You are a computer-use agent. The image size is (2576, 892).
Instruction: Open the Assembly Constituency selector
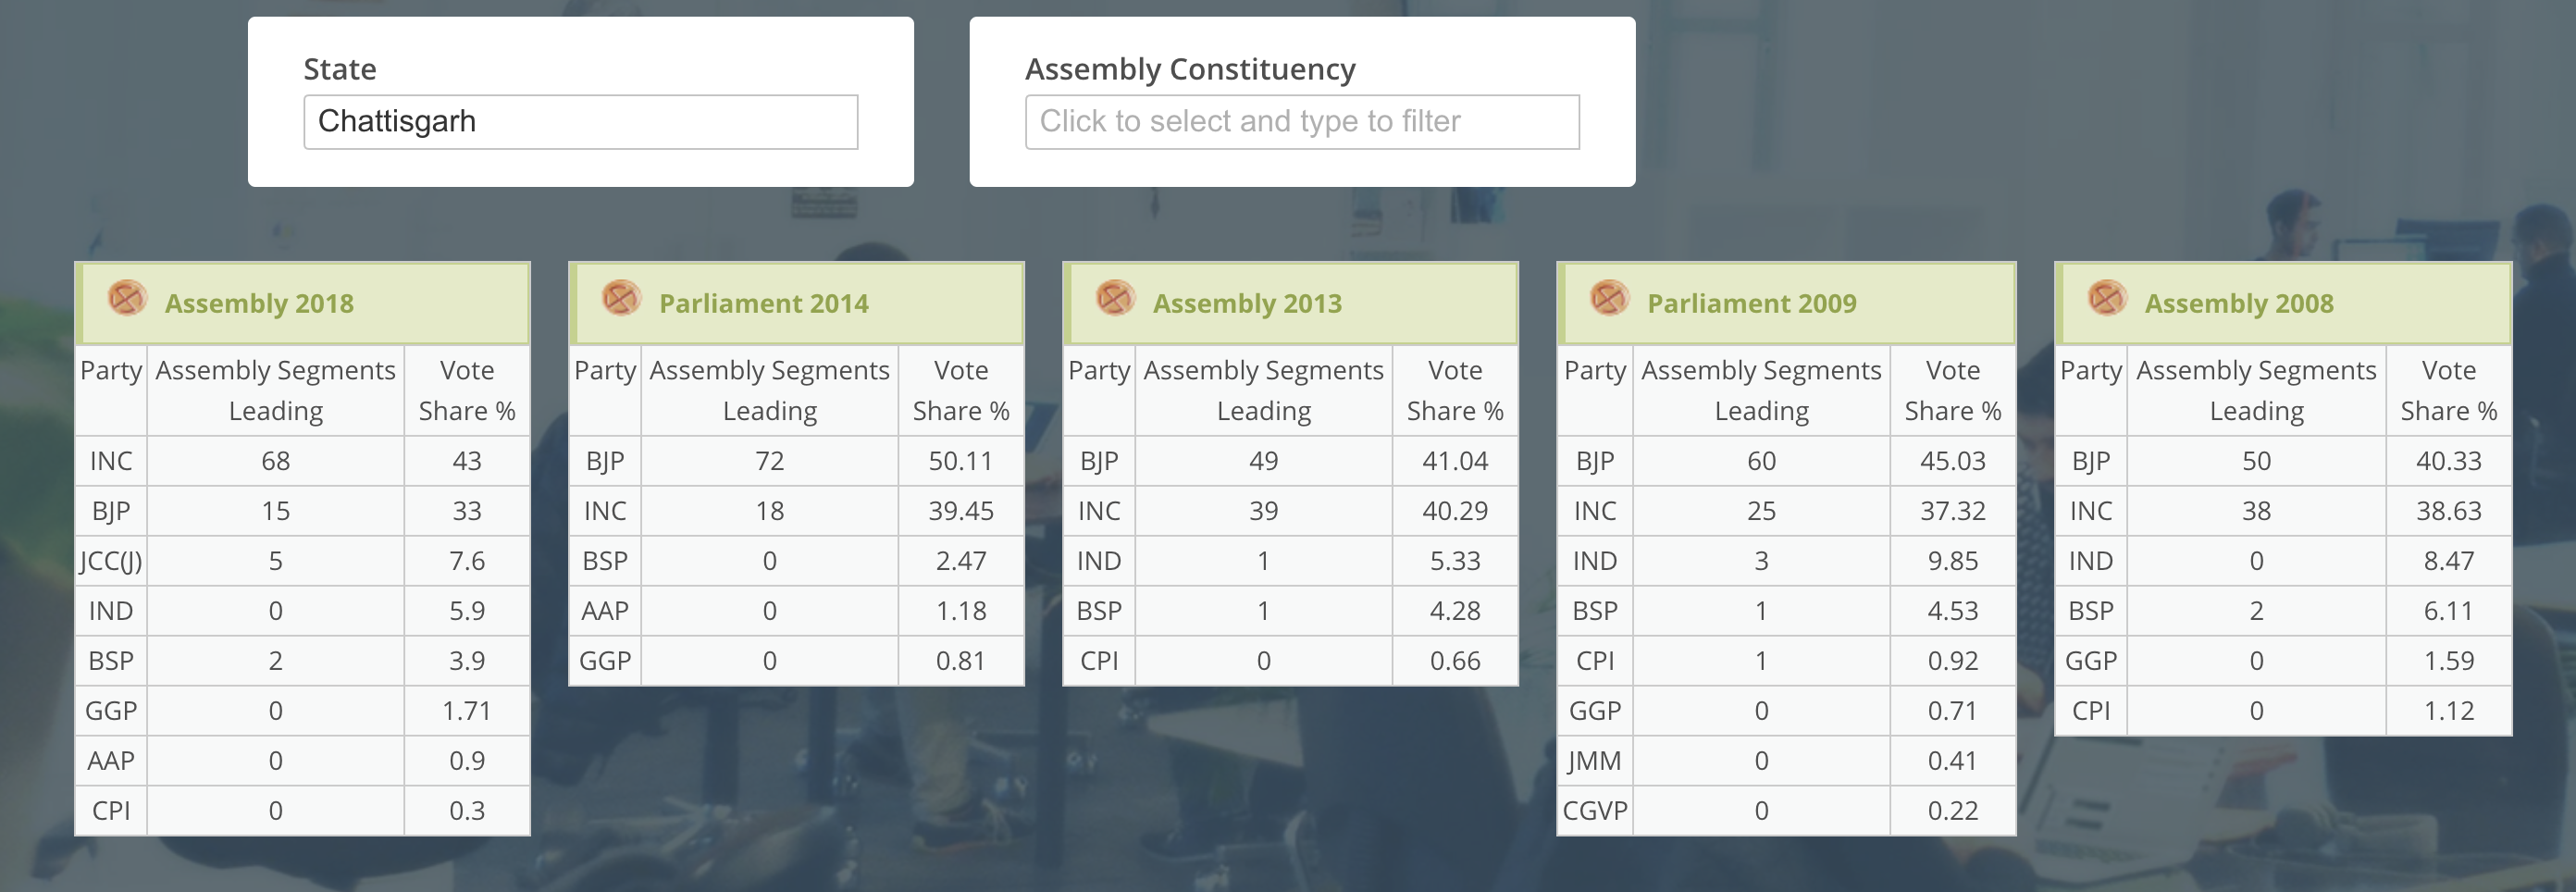click(x=1301, y=121)
